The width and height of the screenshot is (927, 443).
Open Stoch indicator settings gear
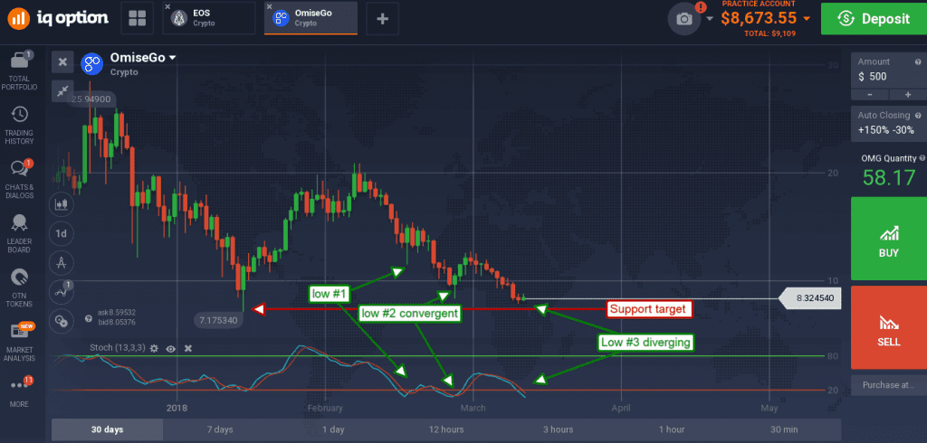coord(154,348)
